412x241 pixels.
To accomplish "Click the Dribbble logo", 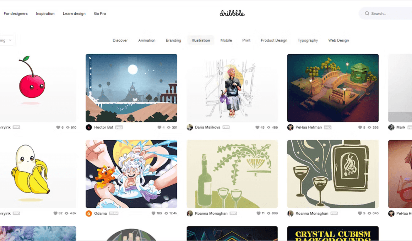I will click(x=232, y=13).
